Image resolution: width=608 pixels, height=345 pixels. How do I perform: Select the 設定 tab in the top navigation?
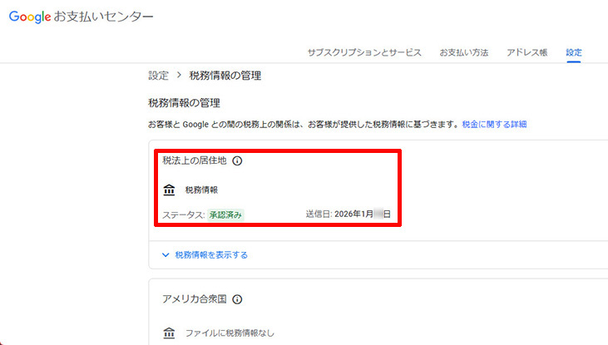click(574, 52)
